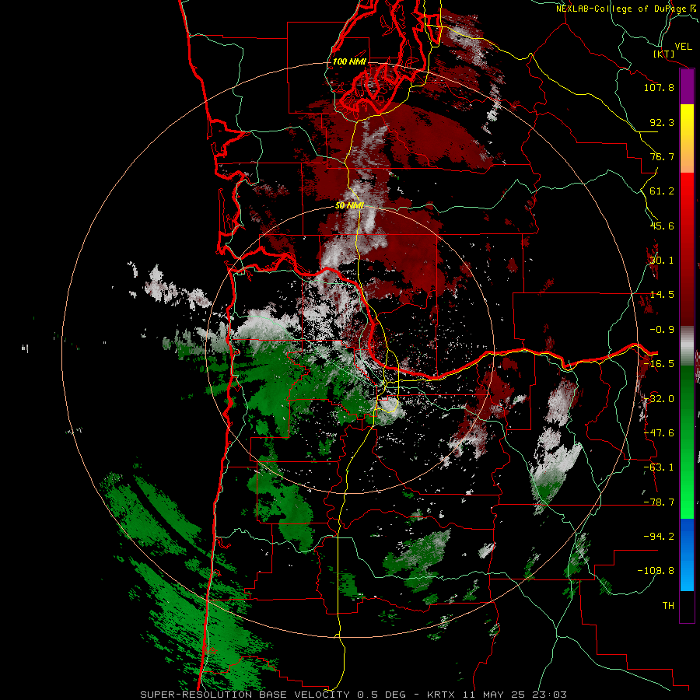Click the 45.6 velocity label
The image size is (700, 700).
pyautogui.click(x=662, y=226)
